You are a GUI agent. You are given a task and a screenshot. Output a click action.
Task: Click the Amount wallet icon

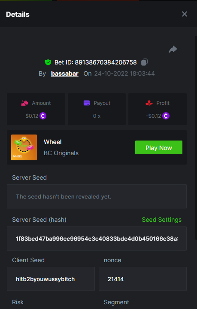[24, 103]
